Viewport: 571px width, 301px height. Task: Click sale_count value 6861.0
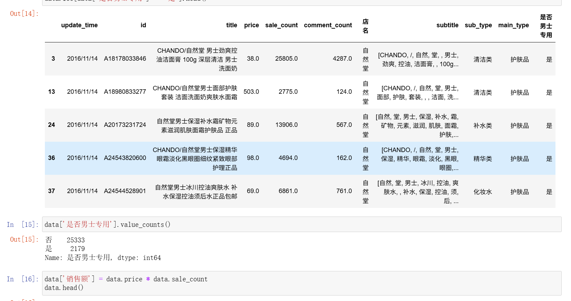click(288, 191)
